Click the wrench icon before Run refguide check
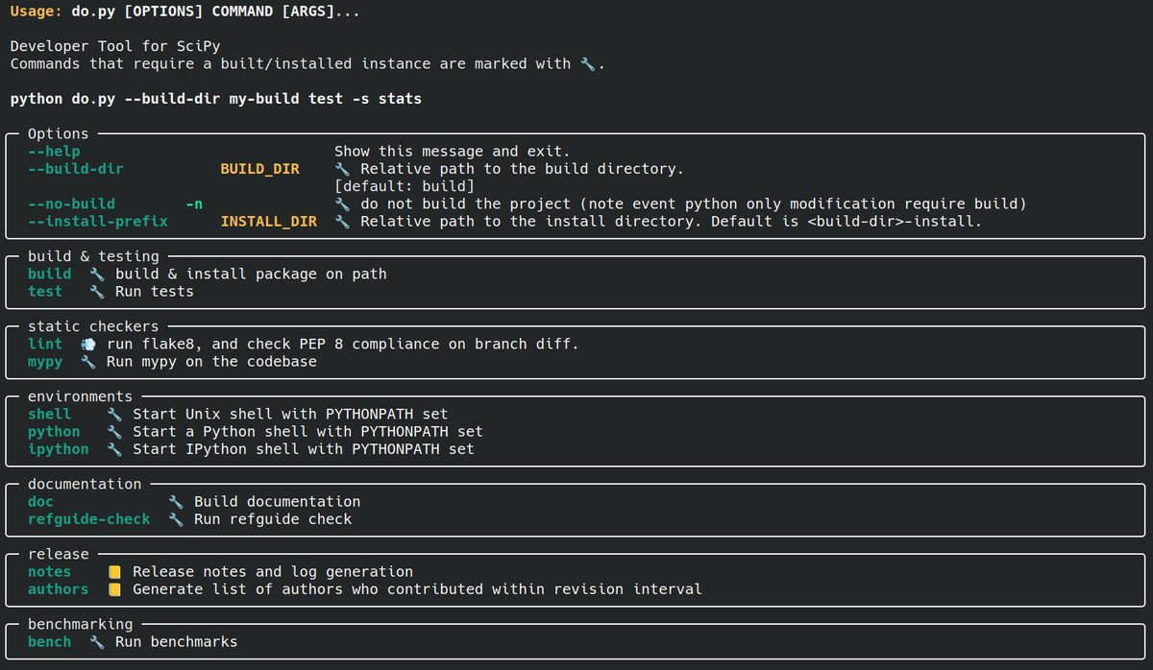 [176, 519]
